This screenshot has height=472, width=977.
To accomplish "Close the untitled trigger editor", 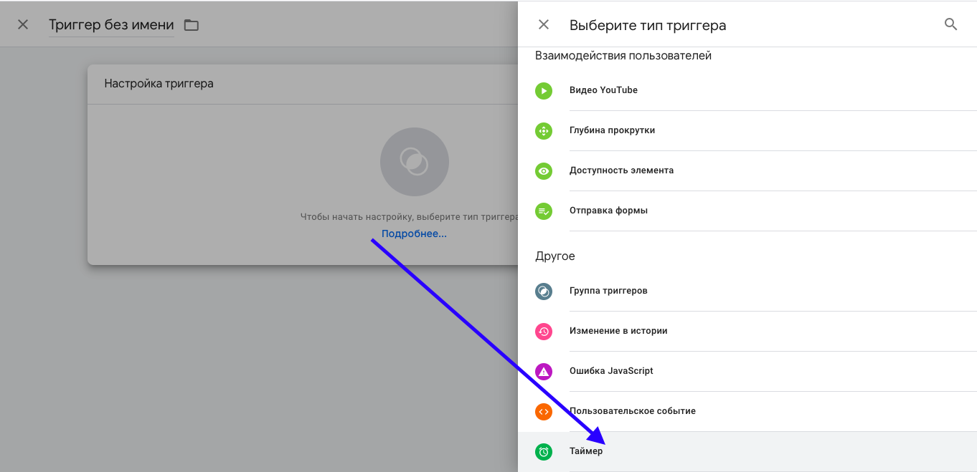I will 23,24.
